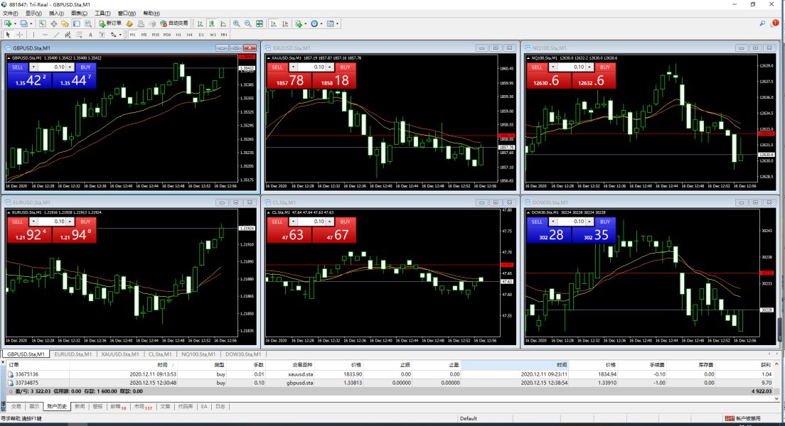Expand the templates dropdown arrow
The width and height of the screenshot is (785, 426).
click(x=337, y=23)
